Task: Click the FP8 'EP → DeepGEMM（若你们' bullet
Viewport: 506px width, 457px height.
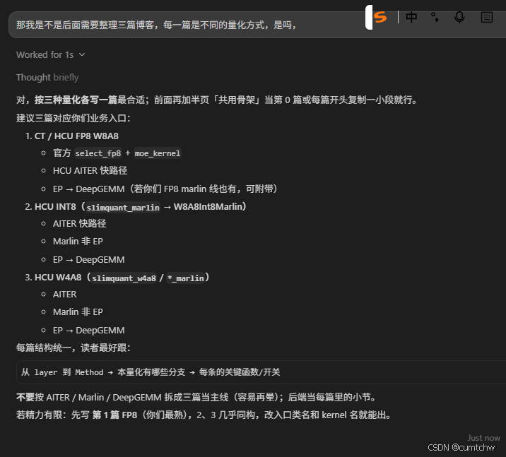Action: [165, 189]
